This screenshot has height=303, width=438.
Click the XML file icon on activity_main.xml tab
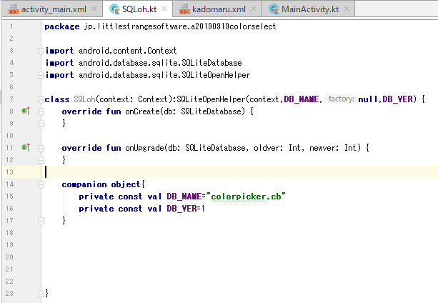14,9
